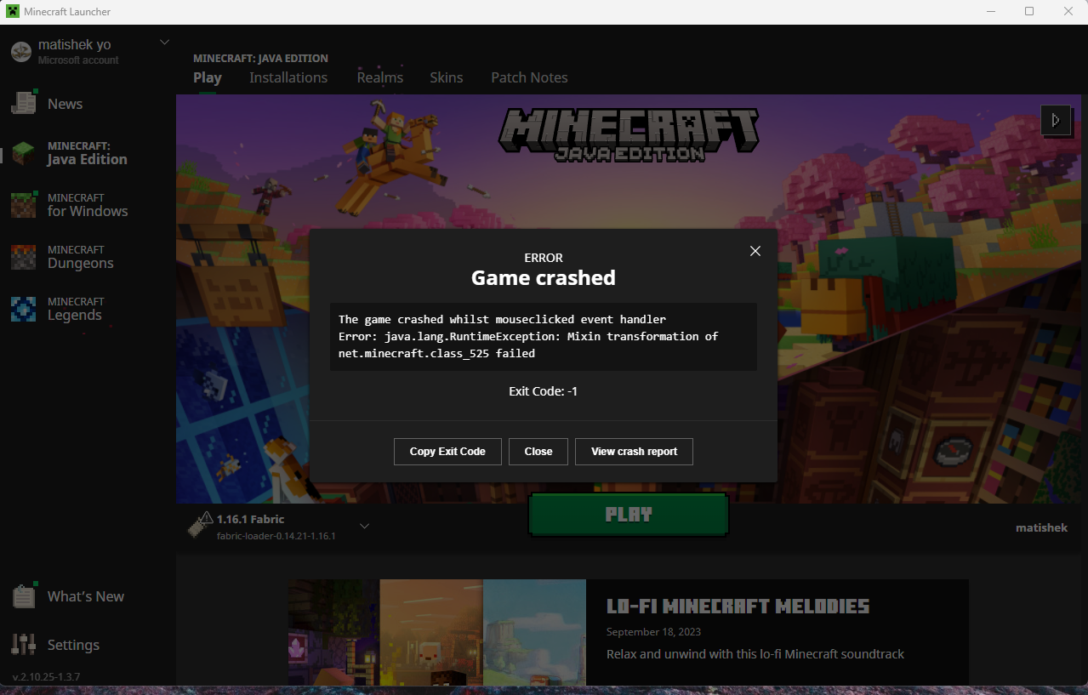Click the Fabric version icon near the version selector
Screen dimensions: 1088x695
(201, 525)
